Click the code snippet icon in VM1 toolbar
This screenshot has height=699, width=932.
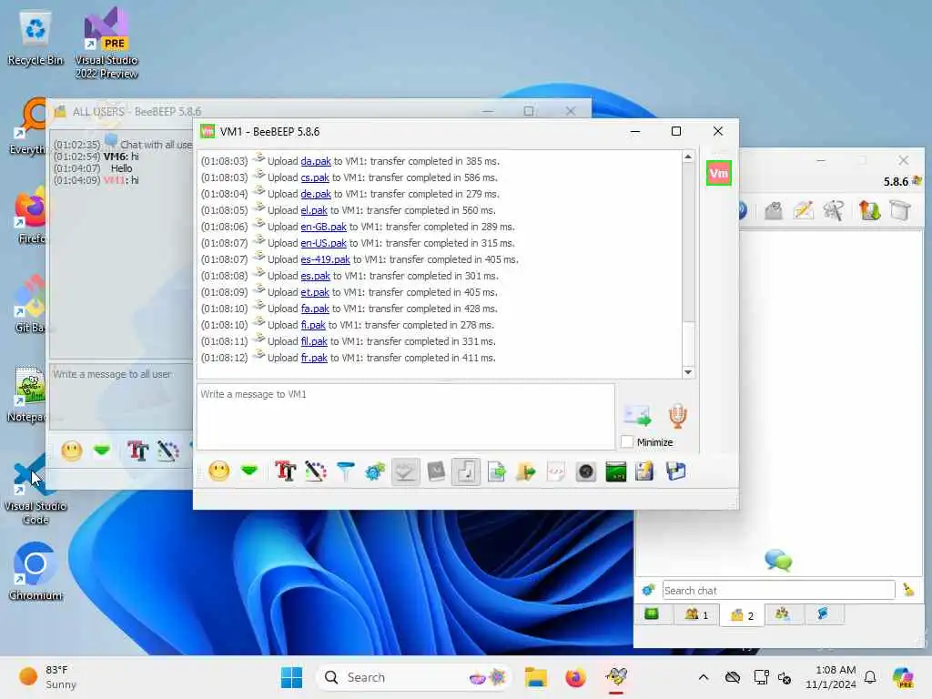tap(556, 471)
